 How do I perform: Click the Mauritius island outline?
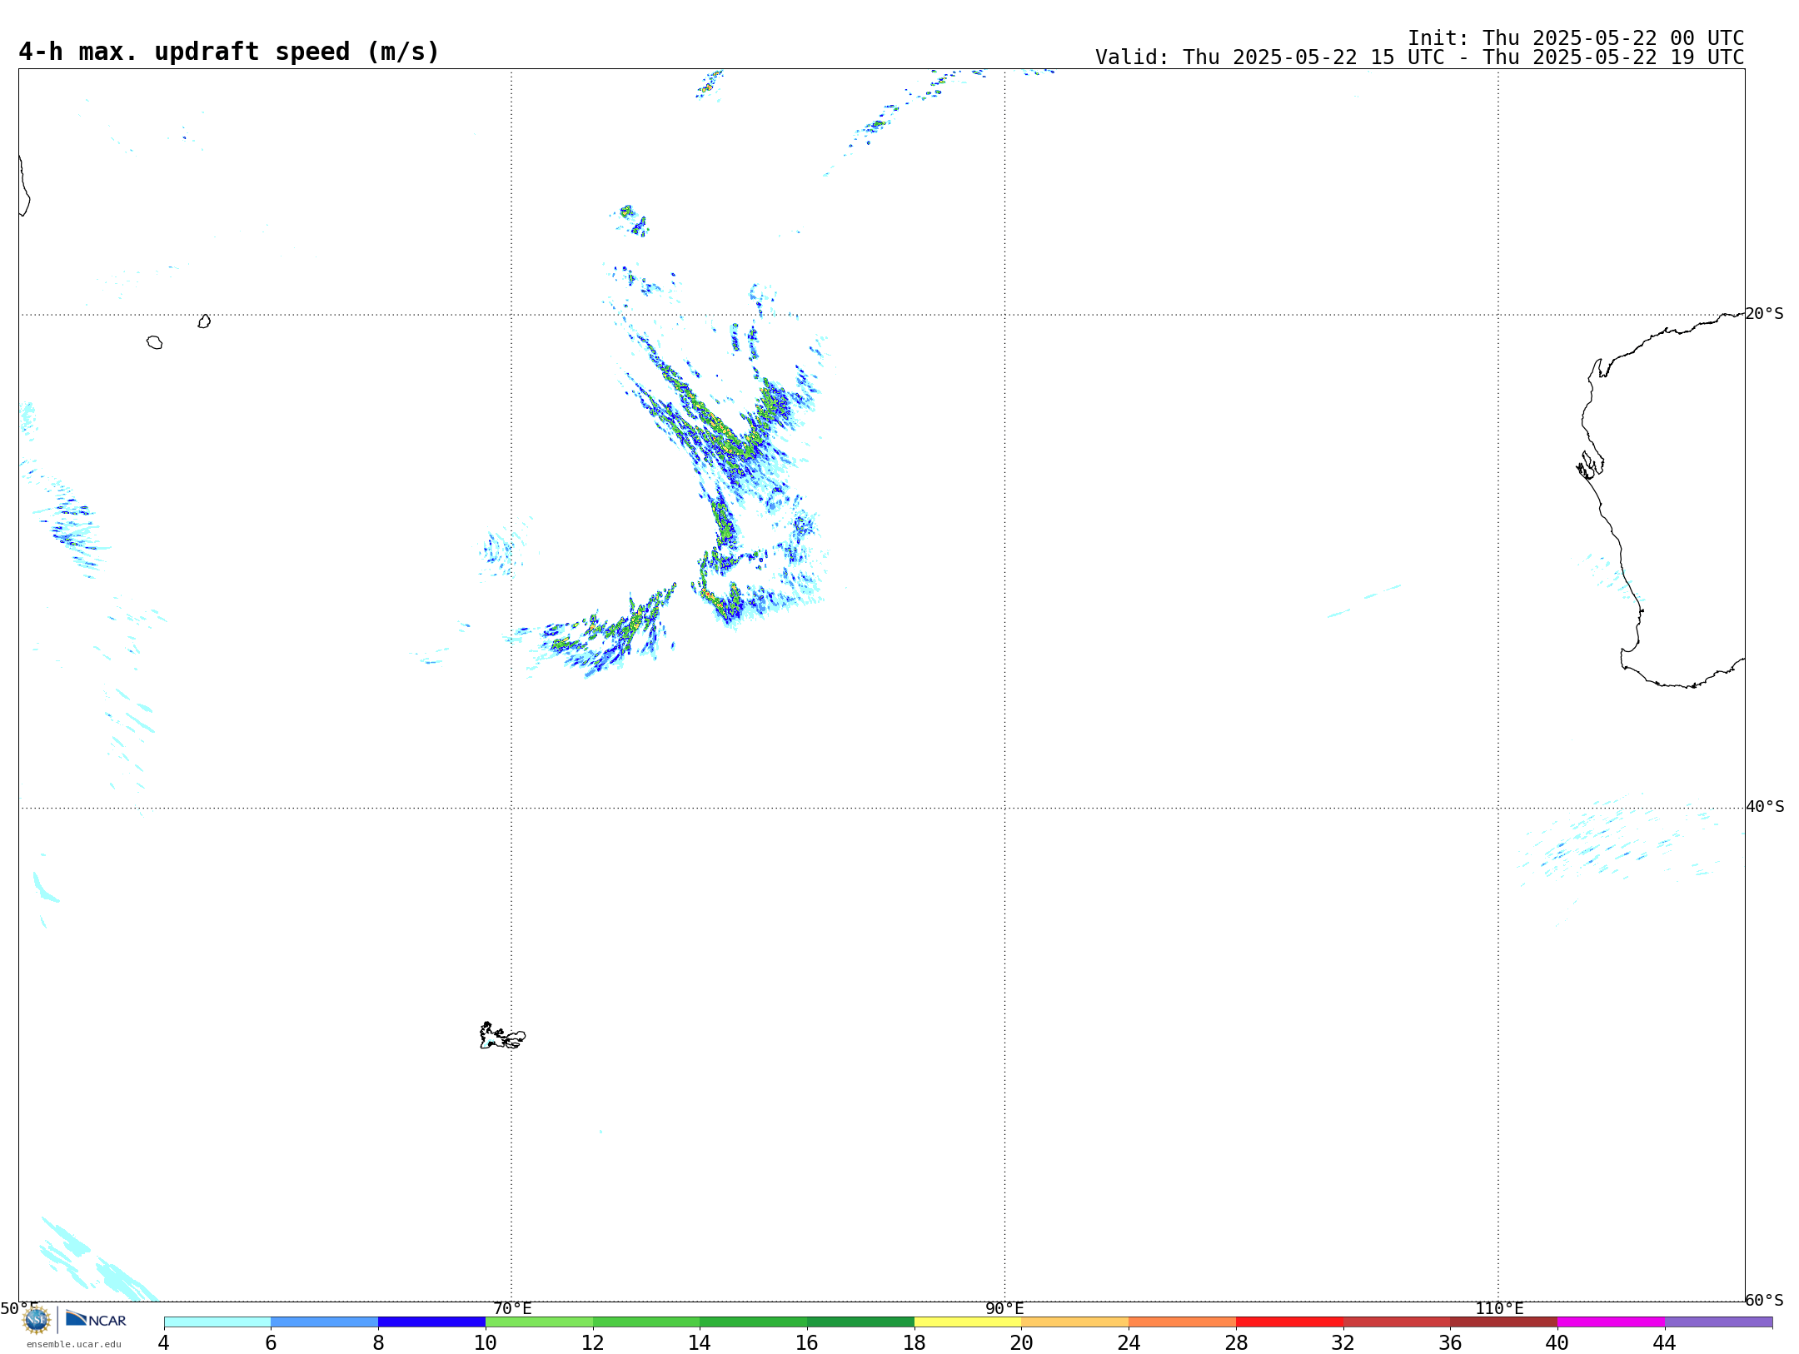204,321
